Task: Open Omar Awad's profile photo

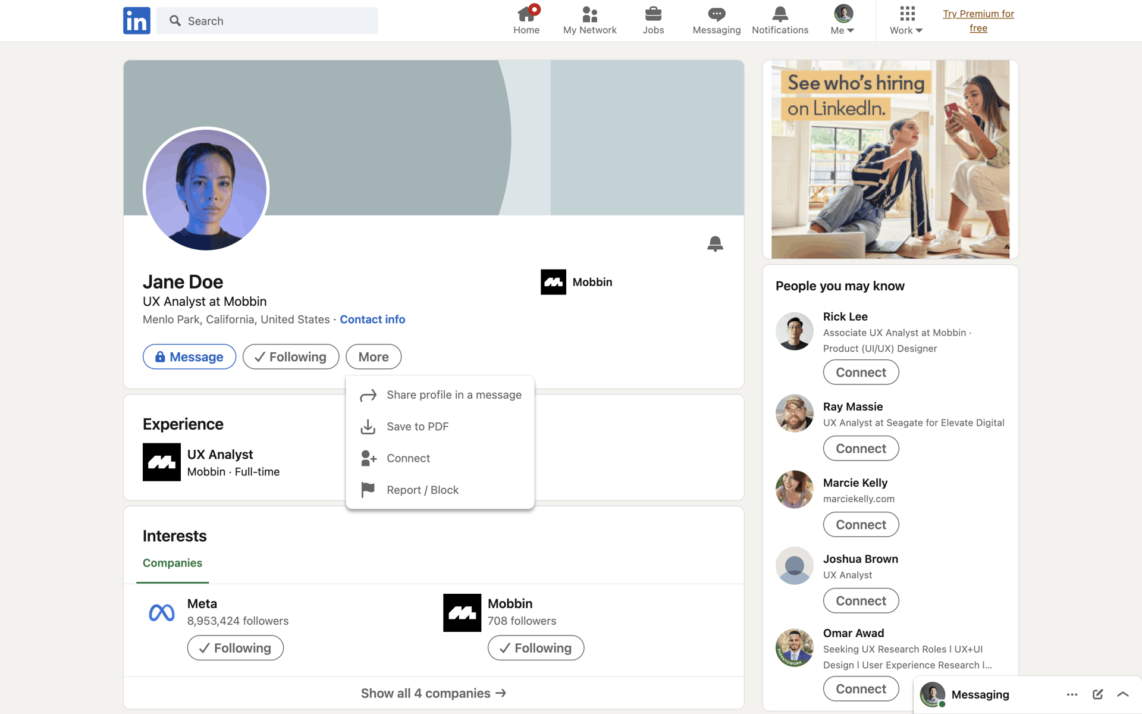Action: pos(795,648)
